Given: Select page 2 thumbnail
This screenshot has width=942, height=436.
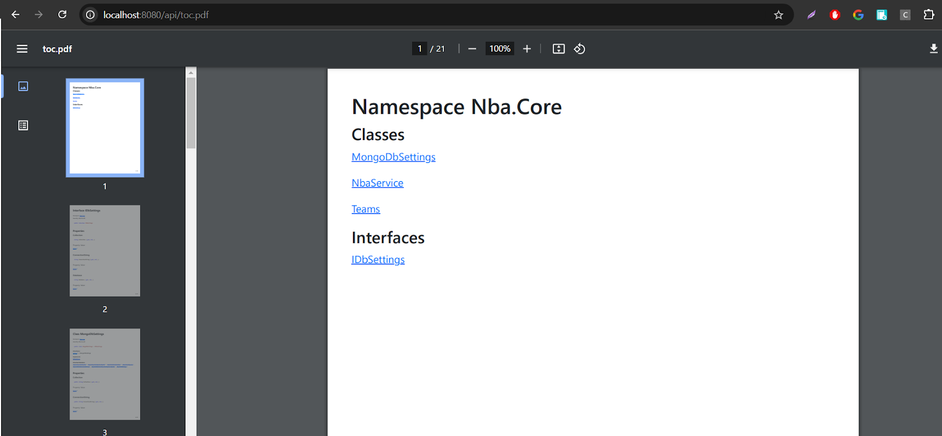Looking at the screenshot, I should (x=105, y=251).
